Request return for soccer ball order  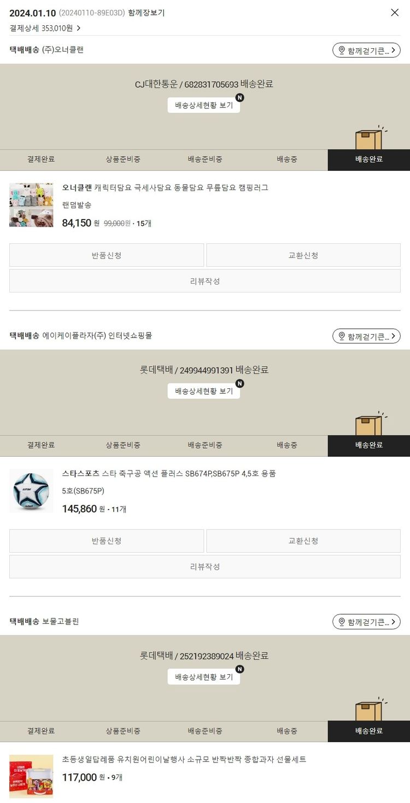click(107, 541)
